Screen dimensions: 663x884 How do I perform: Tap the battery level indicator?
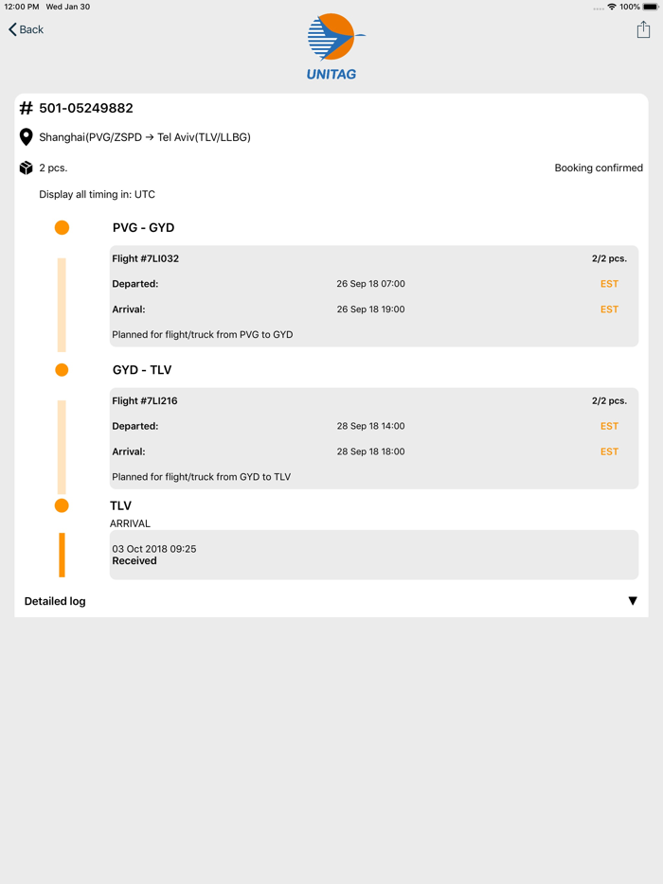(x=650, y=6)
